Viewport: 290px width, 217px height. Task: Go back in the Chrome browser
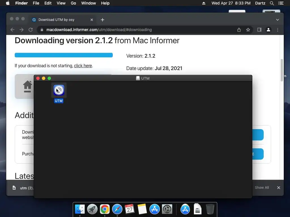click(12, 30)
